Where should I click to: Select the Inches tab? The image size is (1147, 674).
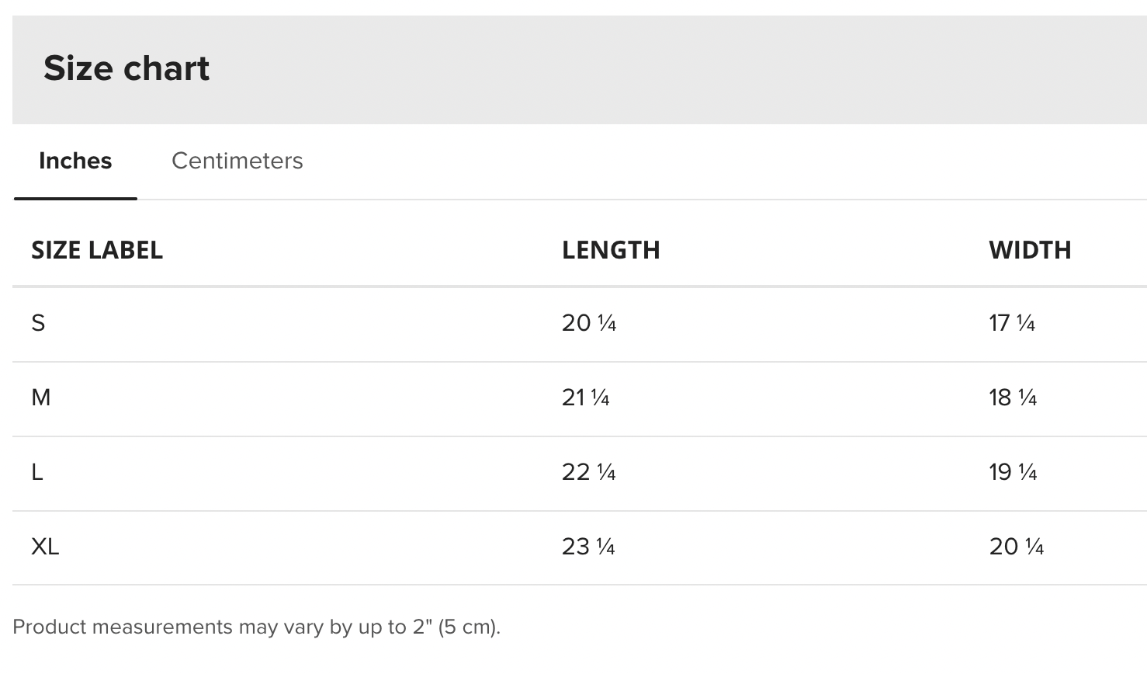pos(75,161)
